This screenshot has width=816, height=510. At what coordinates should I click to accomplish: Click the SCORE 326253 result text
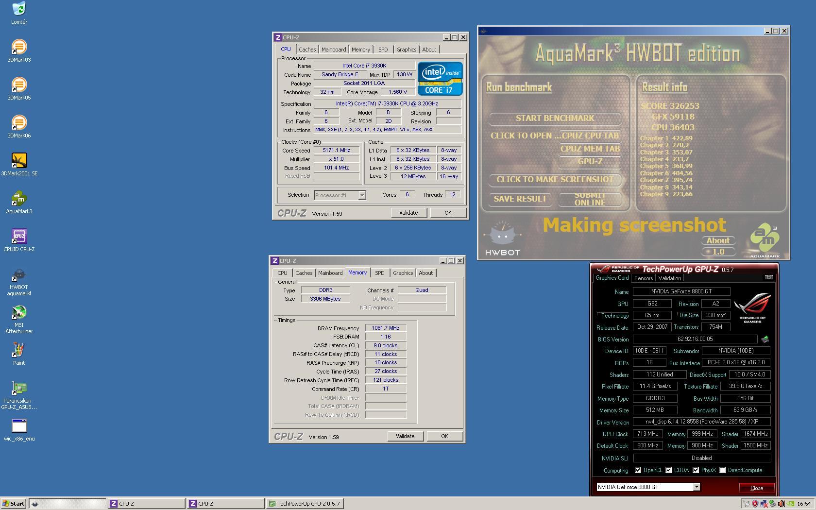[670, 106]
